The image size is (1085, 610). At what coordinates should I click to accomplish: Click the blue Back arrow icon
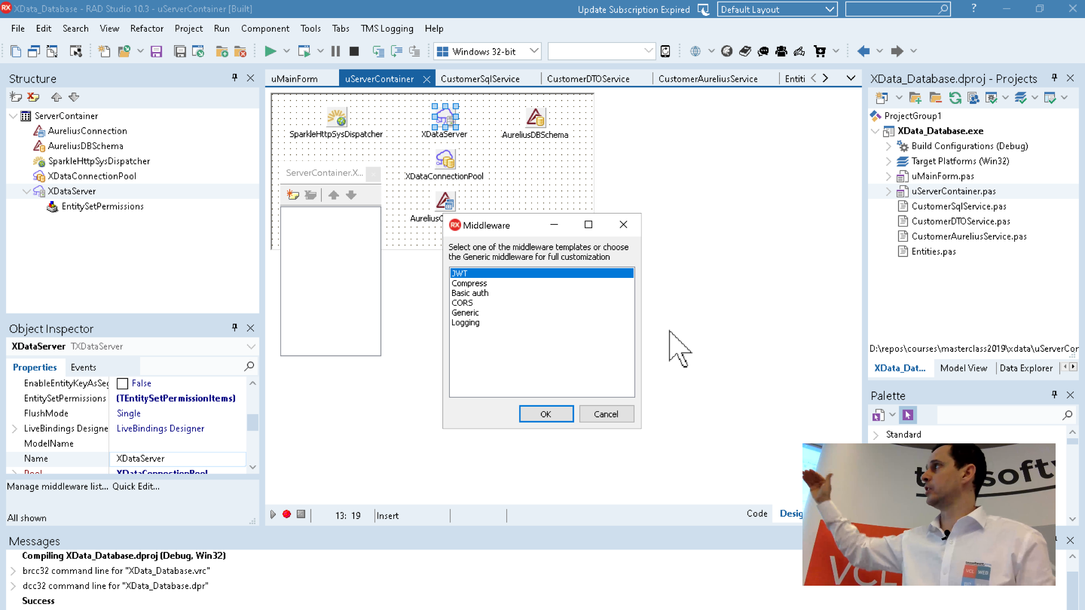pos(863,51)
